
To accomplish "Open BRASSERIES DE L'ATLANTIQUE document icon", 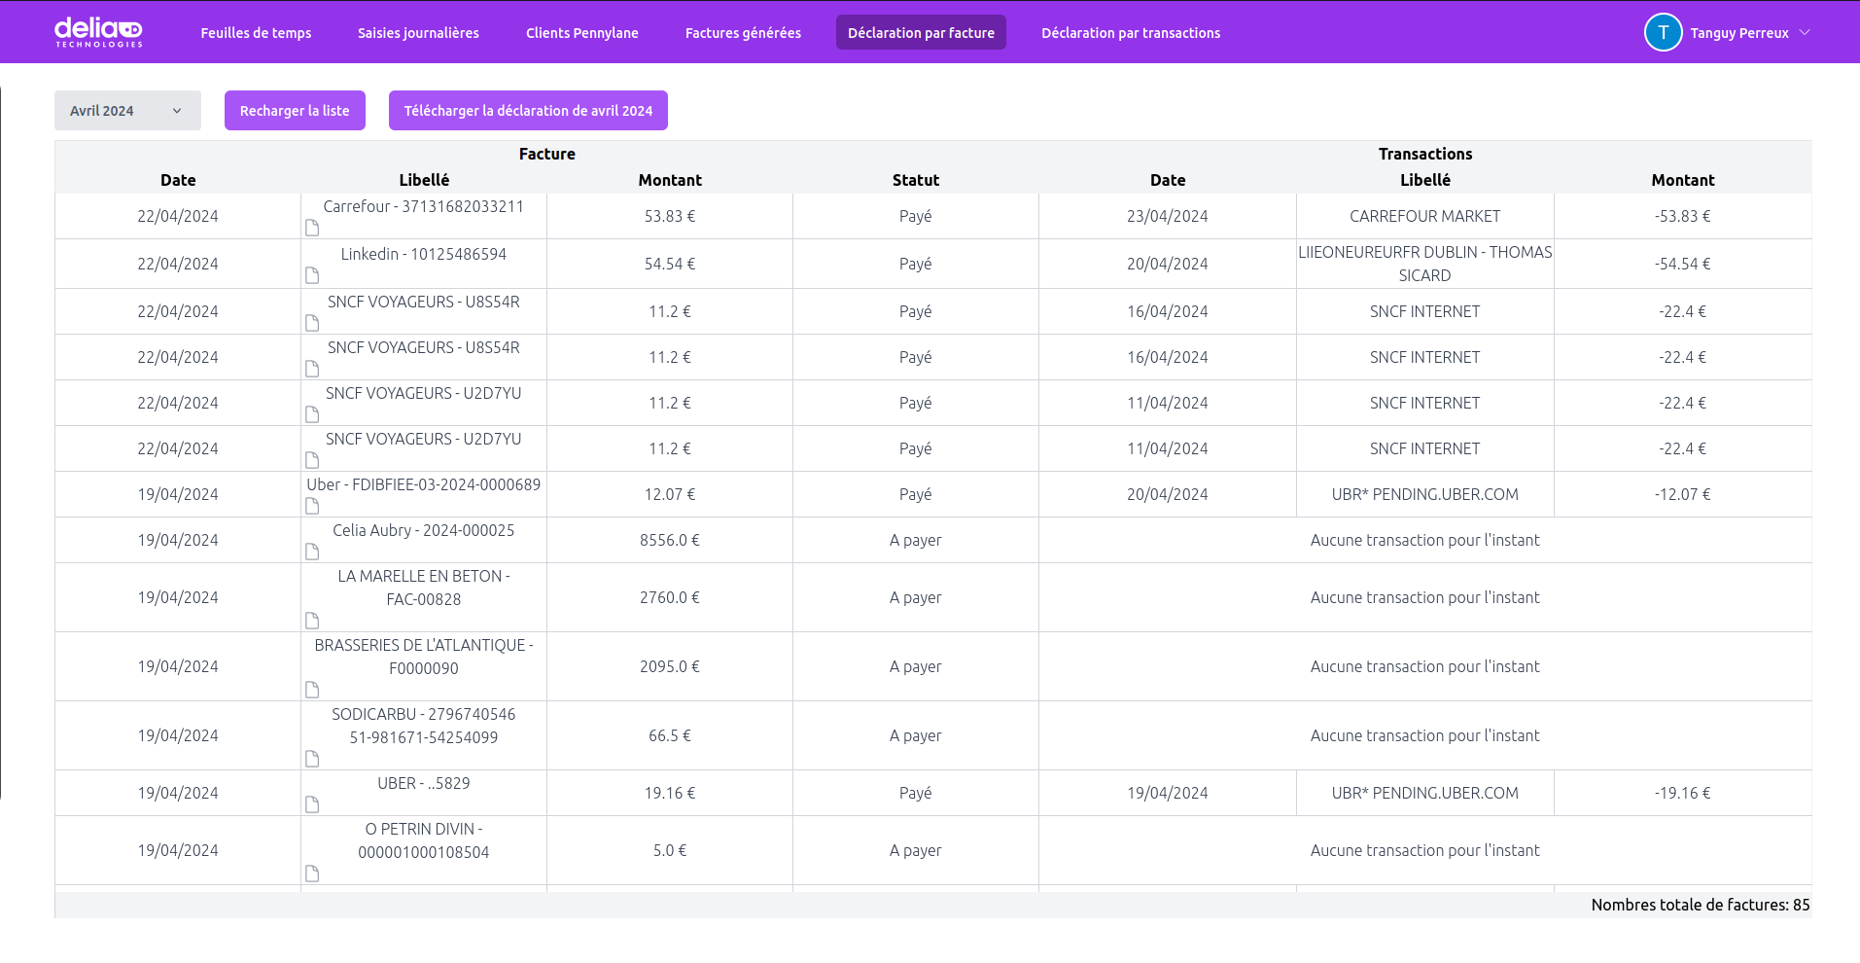I will 312,690.
